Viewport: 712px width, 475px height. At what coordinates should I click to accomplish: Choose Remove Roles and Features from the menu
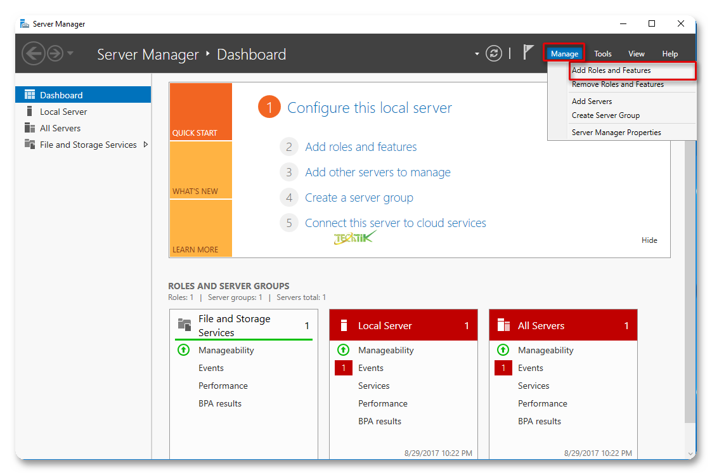pos(618,84)
